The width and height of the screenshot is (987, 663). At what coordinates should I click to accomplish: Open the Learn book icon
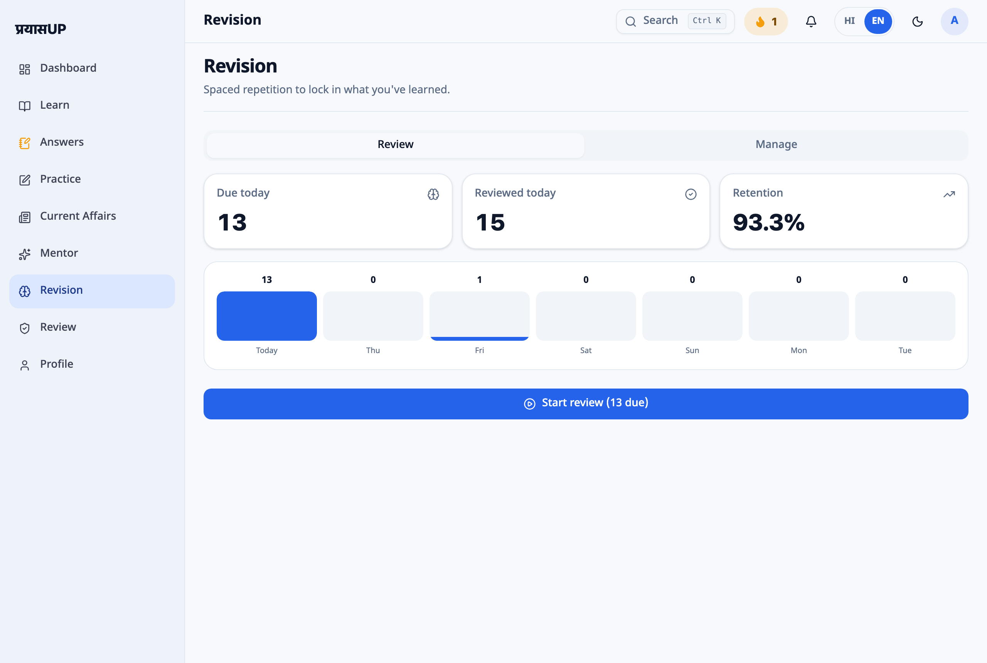[25, 106]
